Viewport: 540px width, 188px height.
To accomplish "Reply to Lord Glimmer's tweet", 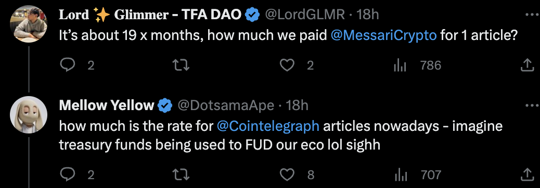I will (68, 65).
